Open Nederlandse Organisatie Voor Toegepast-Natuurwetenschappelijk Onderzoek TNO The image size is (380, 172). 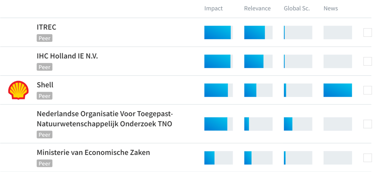pos(104,119)
